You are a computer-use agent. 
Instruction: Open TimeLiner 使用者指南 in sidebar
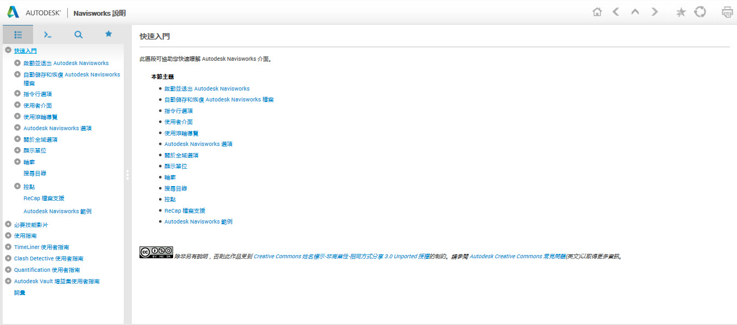tap(42, 247)
